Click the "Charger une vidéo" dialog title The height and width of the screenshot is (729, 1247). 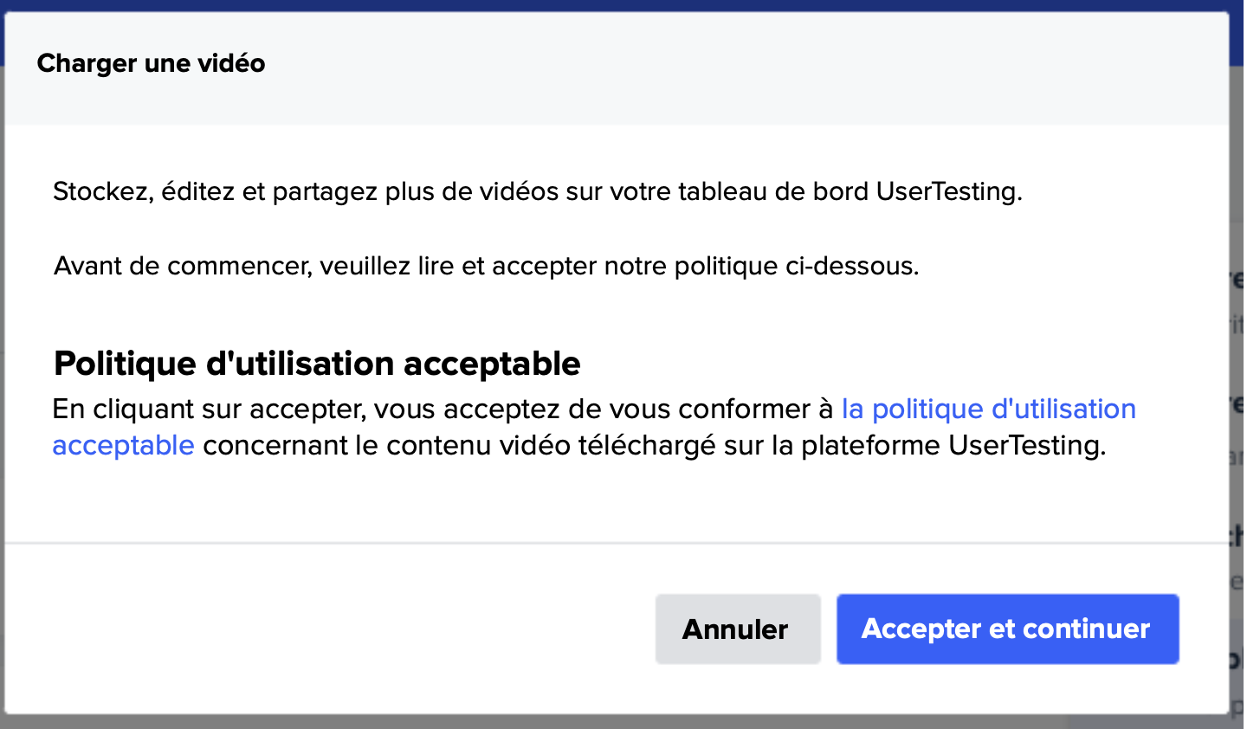point(151,63)
